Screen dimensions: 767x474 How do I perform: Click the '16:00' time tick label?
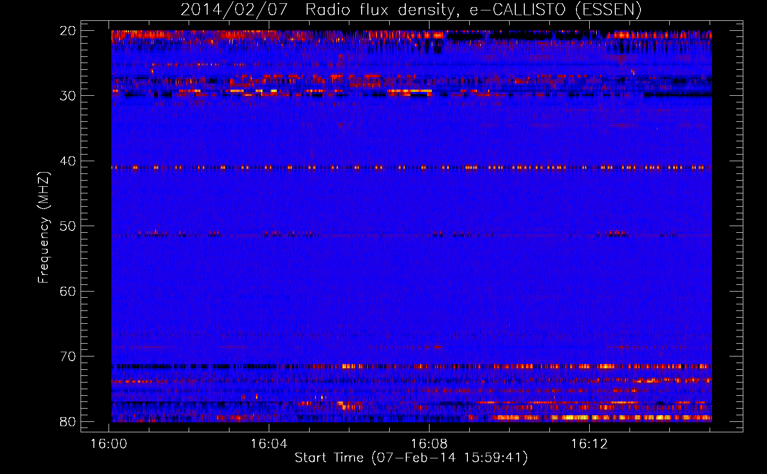point(109,444)
